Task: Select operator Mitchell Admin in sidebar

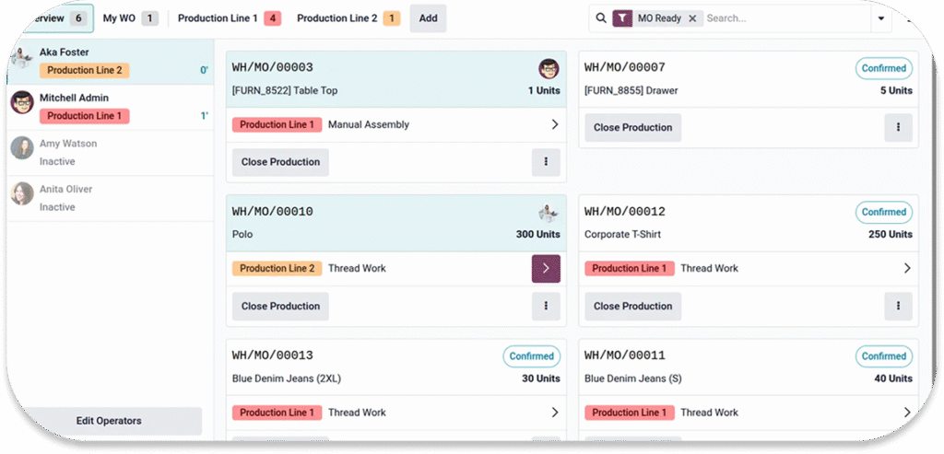Action: [x=74, y=98]
